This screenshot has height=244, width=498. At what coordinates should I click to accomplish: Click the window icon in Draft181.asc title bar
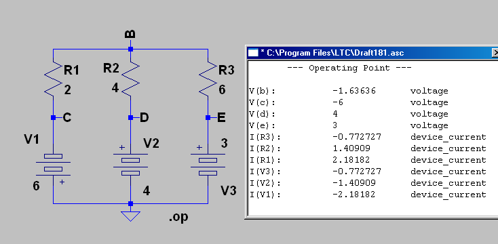(253, 52)
